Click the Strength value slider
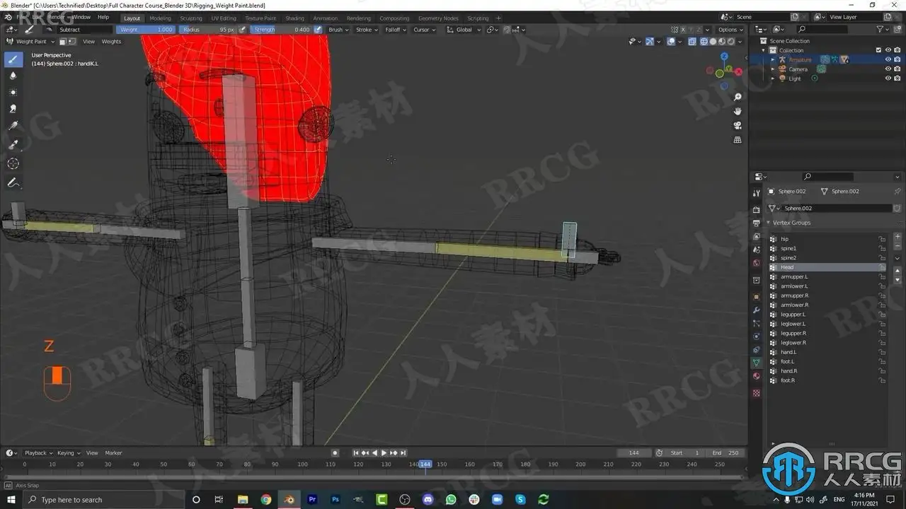This screenshot has height=509, width=906. tap(281, 30)
